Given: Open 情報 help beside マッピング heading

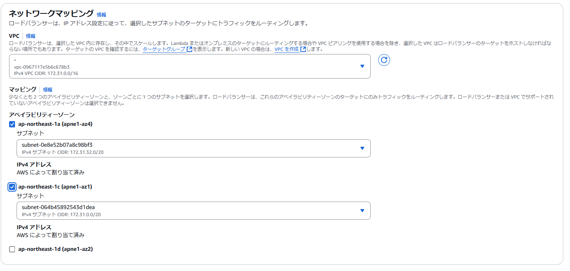Looking at the screenshot, I should 47,90.
